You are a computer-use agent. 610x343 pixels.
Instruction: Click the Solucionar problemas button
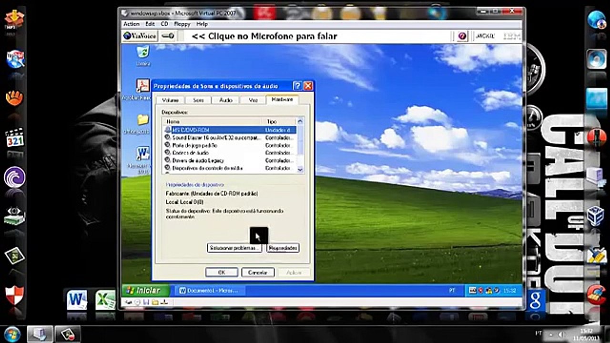click(234, 248)
